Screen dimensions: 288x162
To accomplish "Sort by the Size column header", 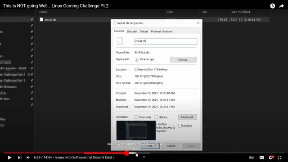I will 204,12.
